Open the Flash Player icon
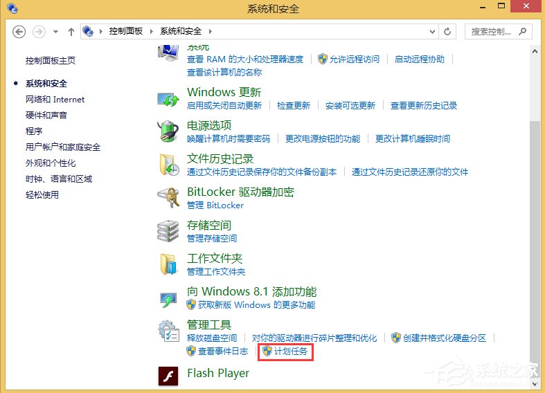This screenshot has width=545, height=393. 169,376
